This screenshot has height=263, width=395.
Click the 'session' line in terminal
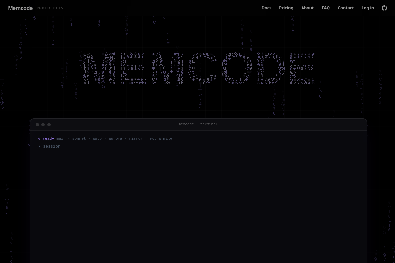tap(49, 147)
